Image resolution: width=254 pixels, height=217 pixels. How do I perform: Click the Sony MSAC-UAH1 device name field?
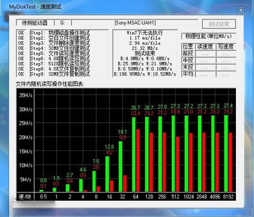point(135,23)
